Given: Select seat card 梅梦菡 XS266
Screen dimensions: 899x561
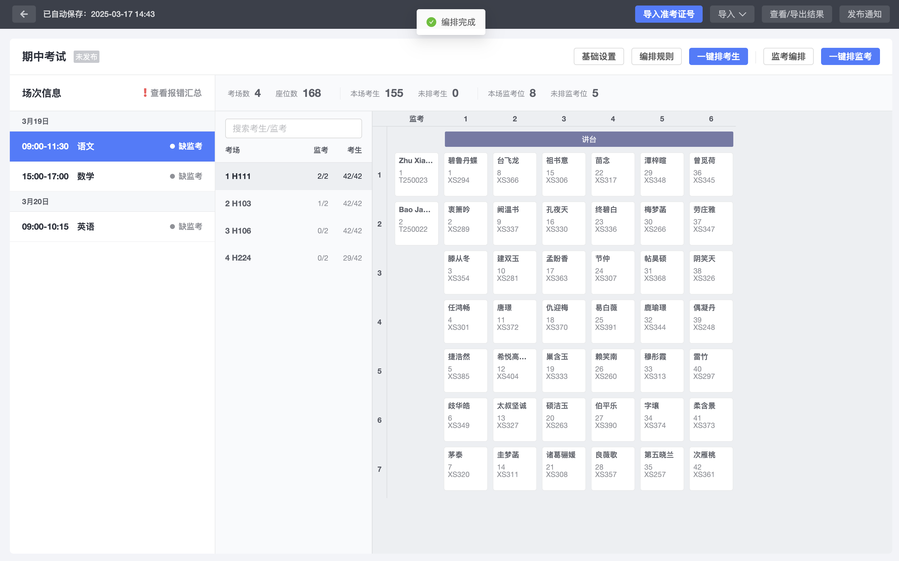Looking at the screenshot, I should click(662, 223).
